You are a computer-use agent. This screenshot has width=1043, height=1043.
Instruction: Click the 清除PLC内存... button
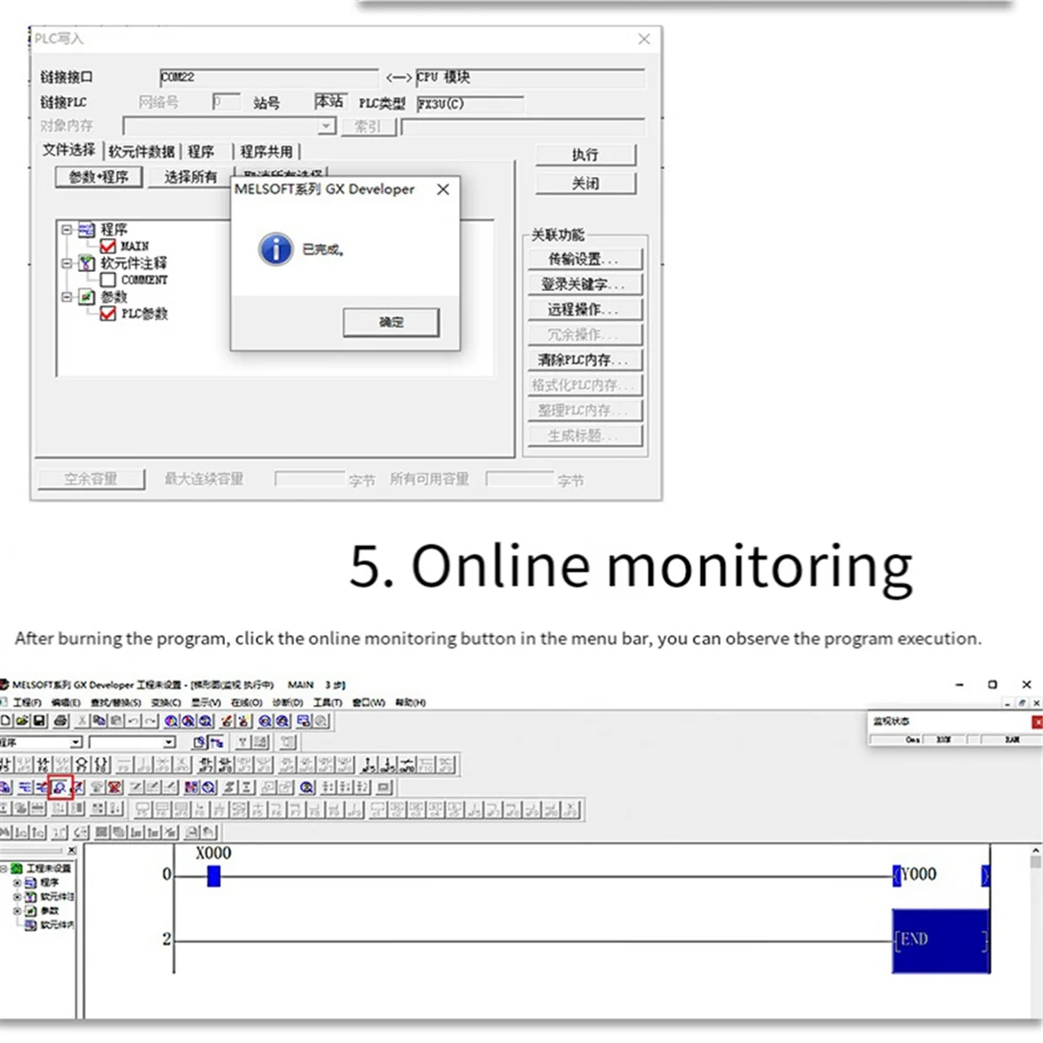(585, 360)
